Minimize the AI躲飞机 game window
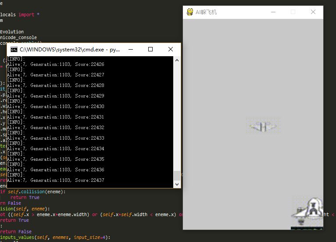This screenshot has height=242, width=336. coord(273,12)
